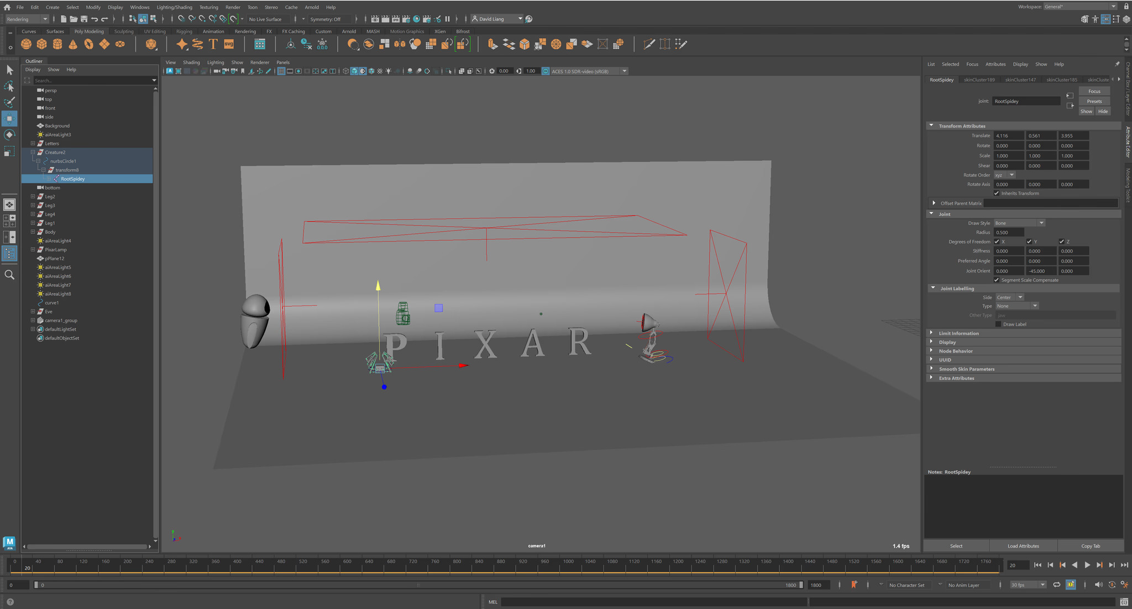Open the search magnifier in left toolbox

9,275
